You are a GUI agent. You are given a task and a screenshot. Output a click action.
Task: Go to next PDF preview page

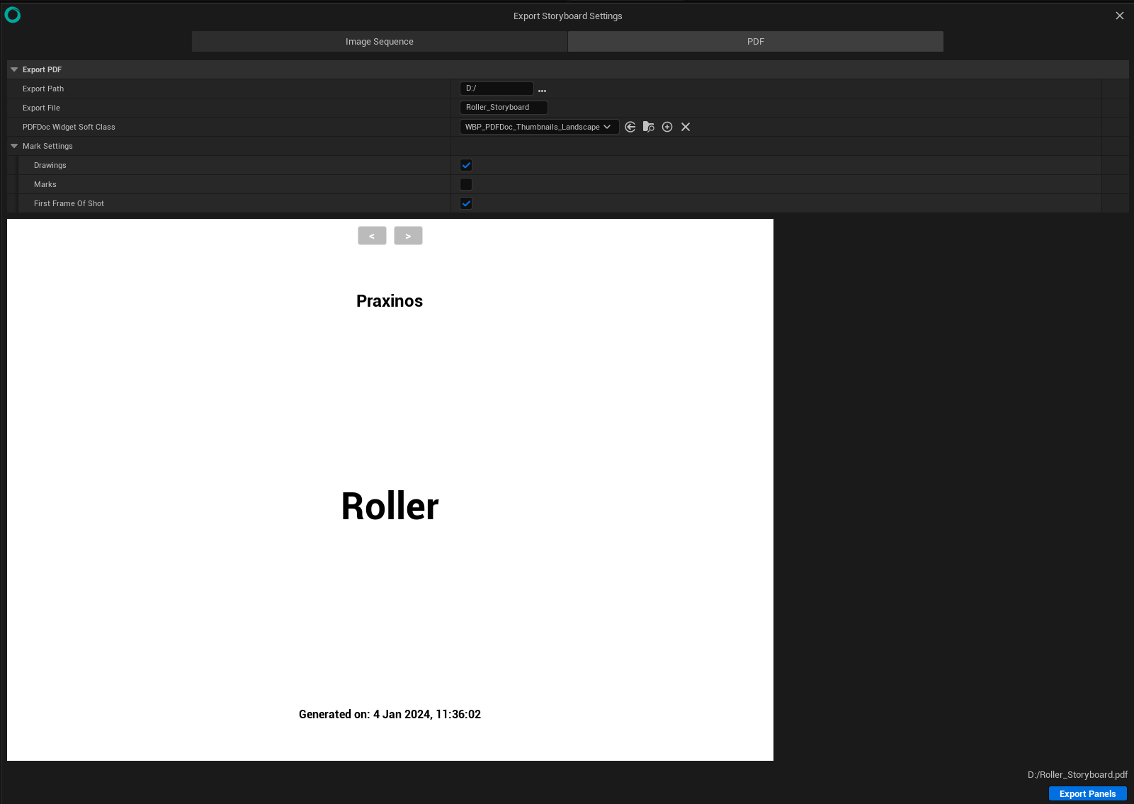point(408,235)
